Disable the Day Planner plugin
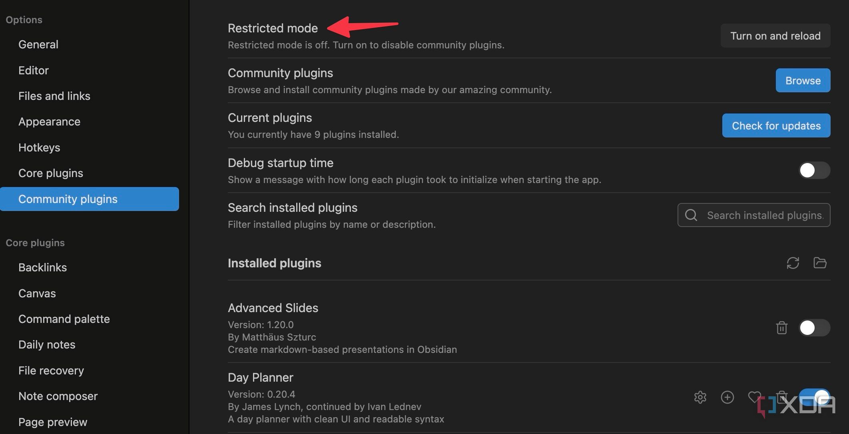The image size is (849, 434). (813, 397)
